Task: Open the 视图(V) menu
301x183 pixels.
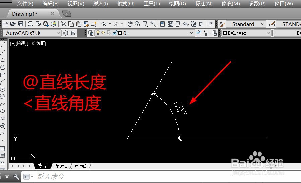Action: coord(76,4)
